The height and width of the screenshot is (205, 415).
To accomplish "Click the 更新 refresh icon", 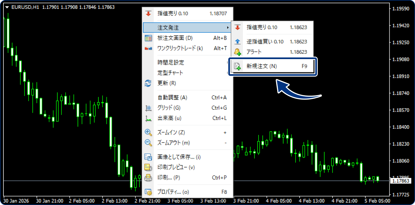I will click(x=148, y=84).
